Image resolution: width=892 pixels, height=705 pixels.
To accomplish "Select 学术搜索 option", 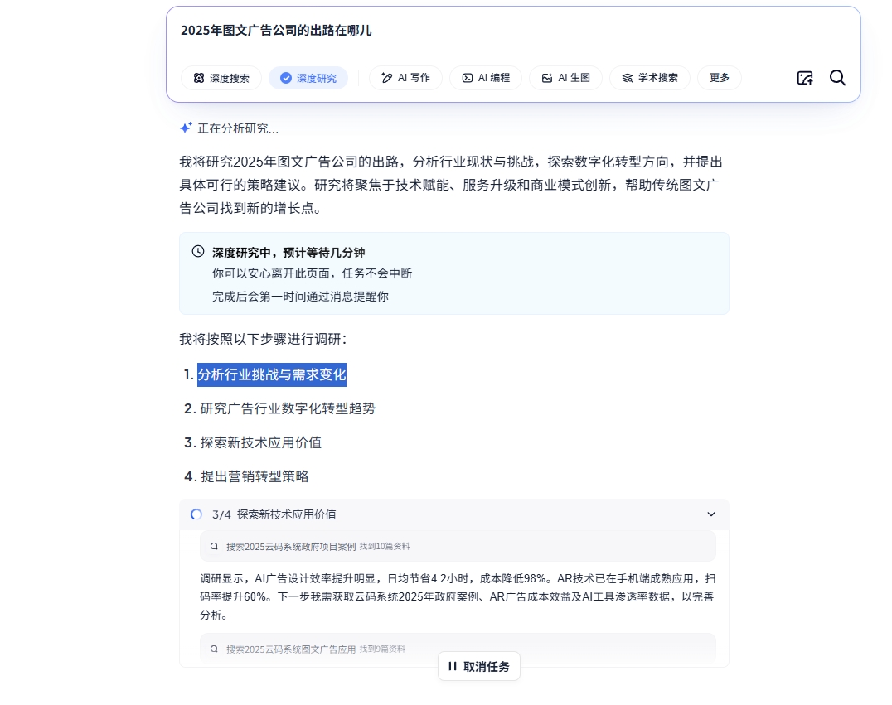I will (649, 78).
